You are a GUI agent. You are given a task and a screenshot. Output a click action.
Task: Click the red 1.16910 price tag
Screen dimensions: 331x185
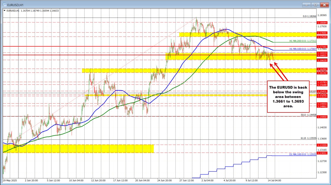point(322,53)
